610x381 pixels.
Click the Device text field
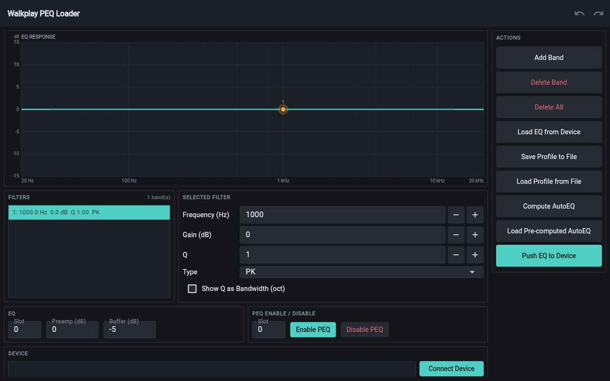[212, 369]
